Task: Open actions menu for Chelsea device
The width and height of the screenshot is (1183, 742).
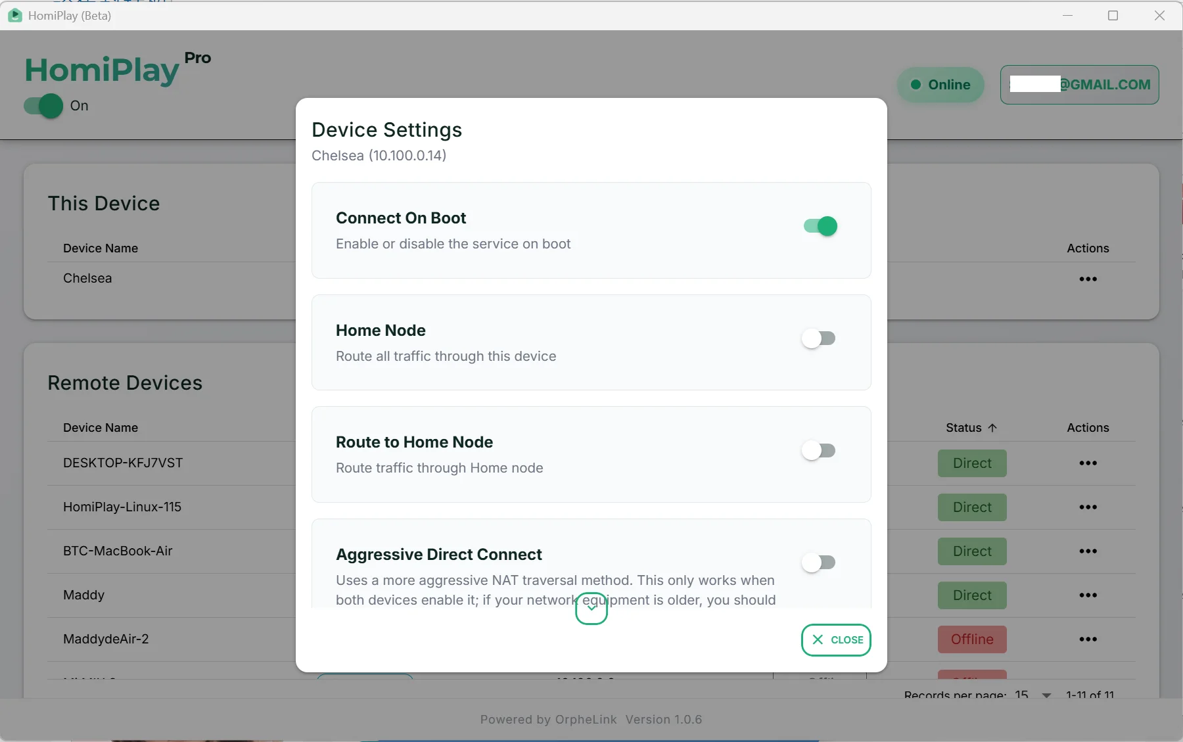Action: point(1088,279)
